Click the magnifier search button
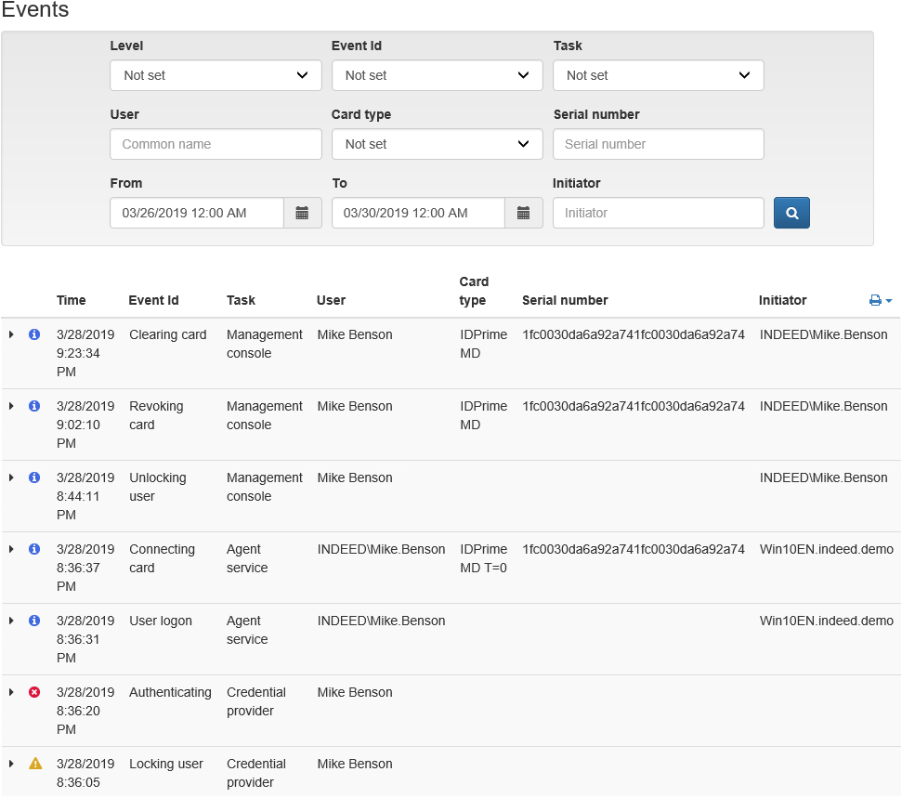The width and height of the screenshot is (902, 798). pos(791,213)
